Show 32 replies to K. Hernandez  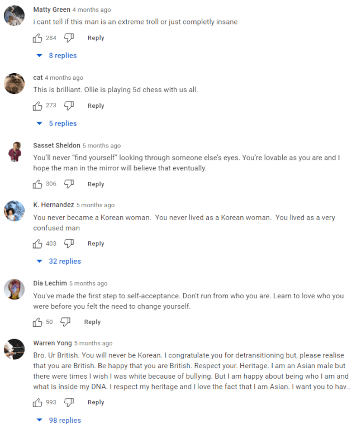59,261
